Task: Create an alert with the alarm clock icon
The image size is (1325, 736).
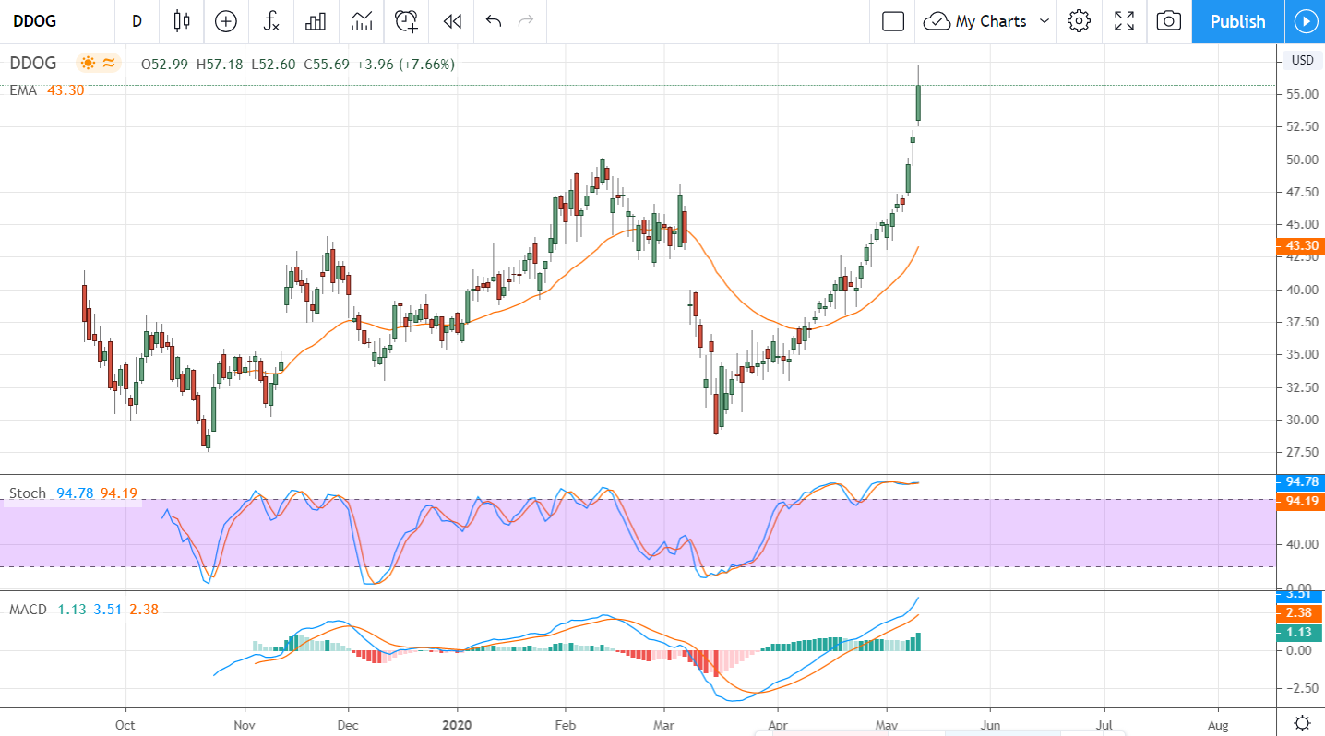Action: coord(406,21)
